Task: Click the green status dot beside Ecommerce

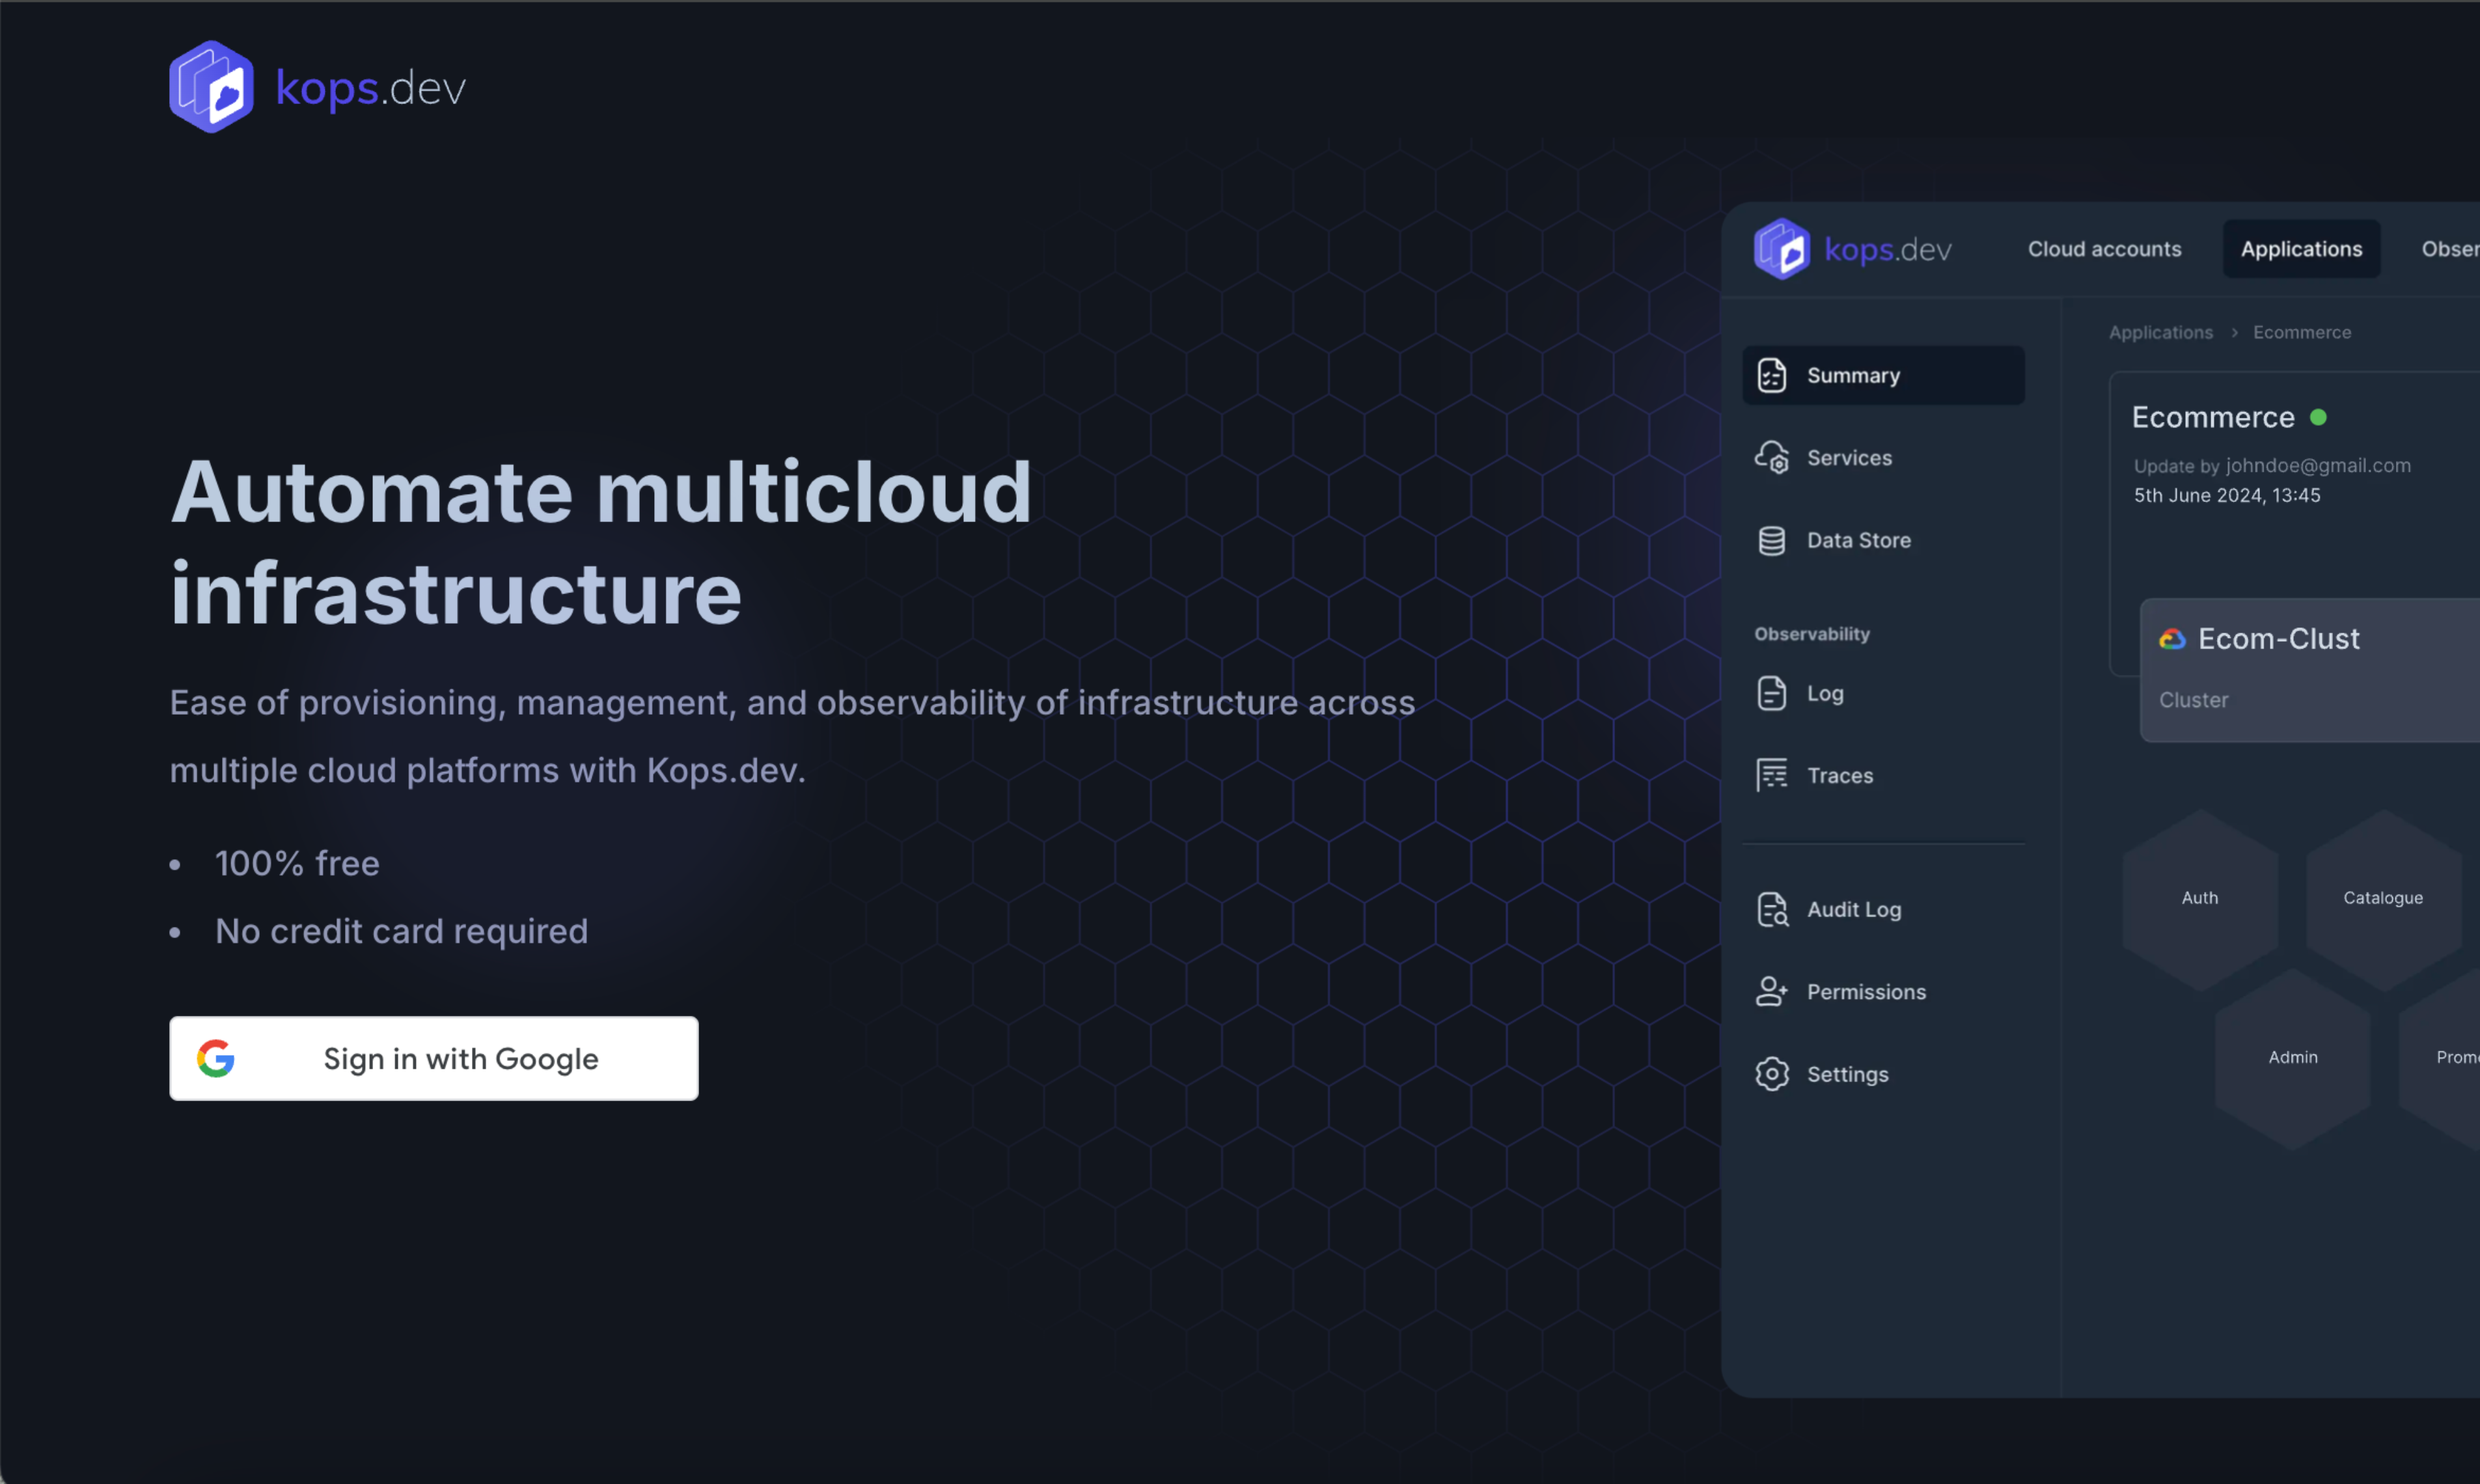Action: pos(2318,417)
